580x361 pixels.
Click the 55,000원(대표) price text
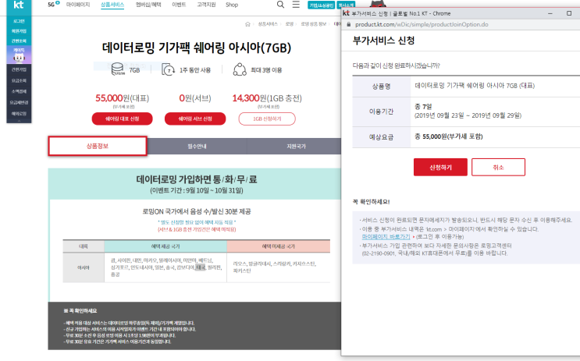click(x=122, y=98)
